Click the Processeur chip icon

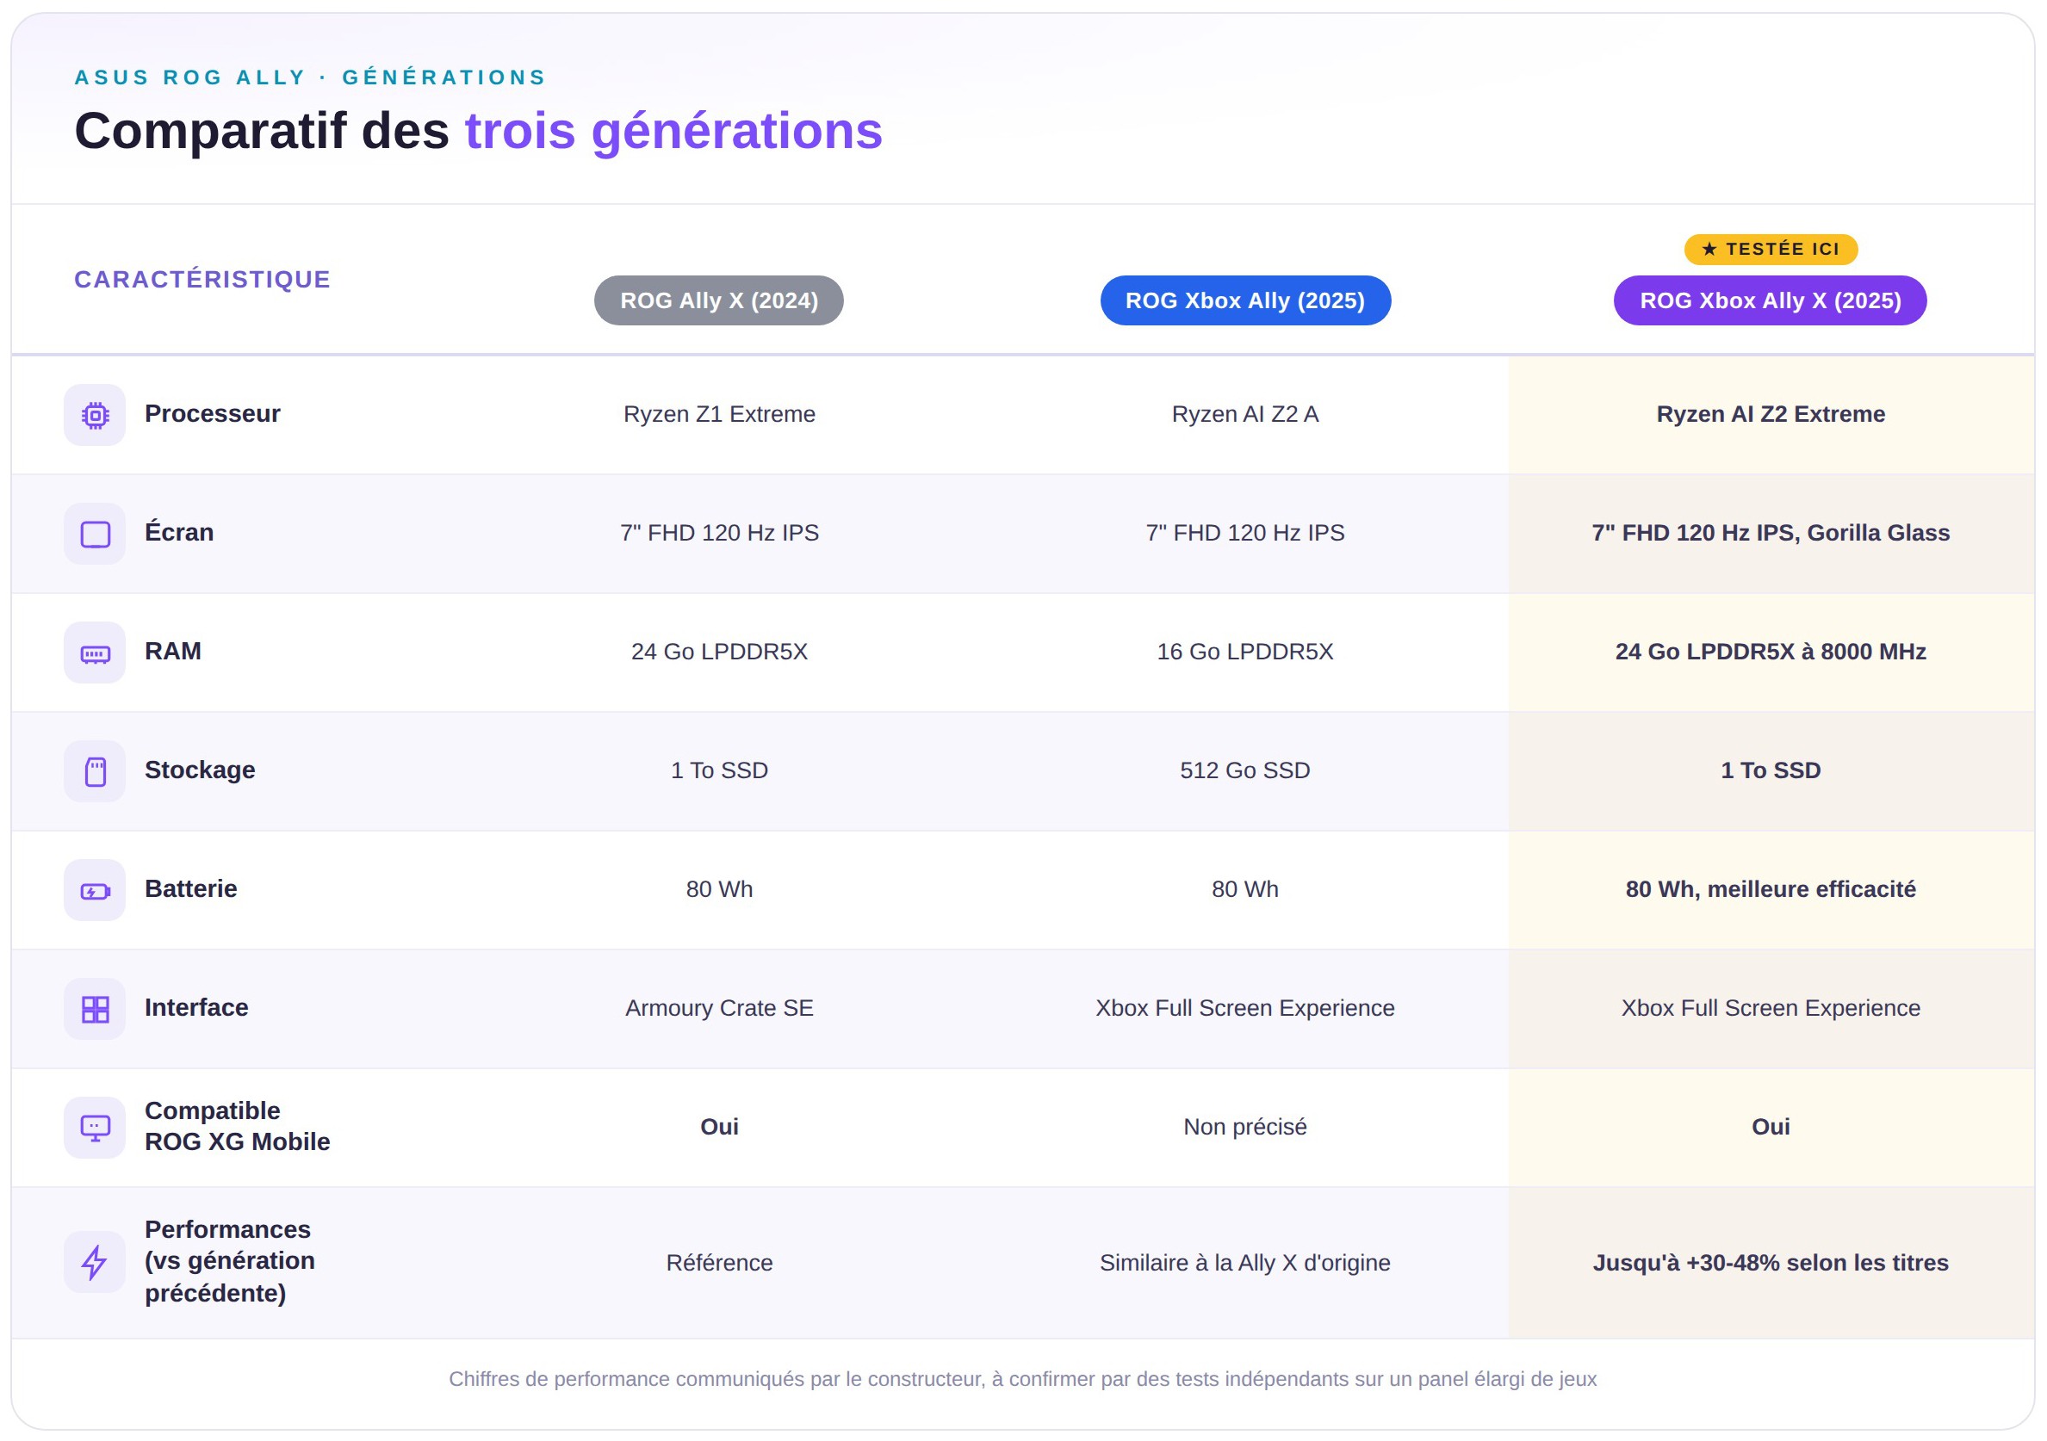pos(95,415)
